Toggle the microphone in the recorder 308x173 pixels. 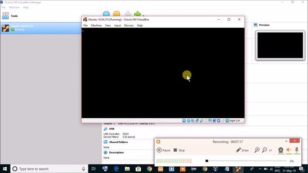296,150
